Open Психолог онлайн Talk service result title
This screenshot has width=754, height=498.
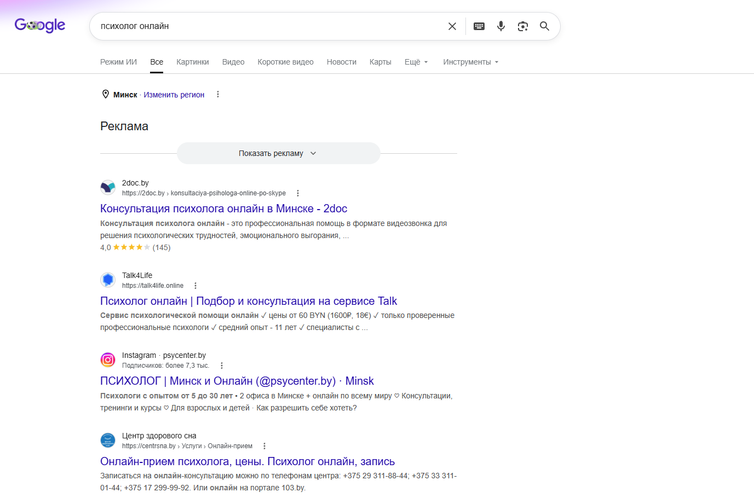point(249,301)
